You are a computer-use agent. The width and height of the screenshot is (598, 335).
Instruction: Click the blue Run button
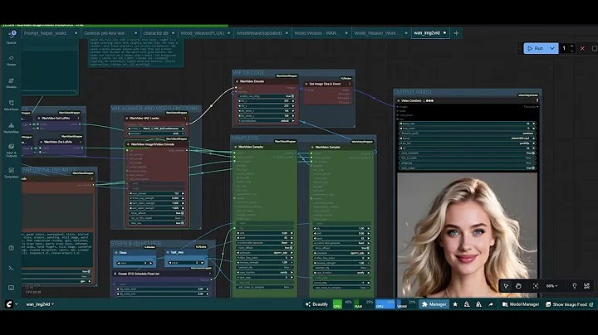point(536,48)
